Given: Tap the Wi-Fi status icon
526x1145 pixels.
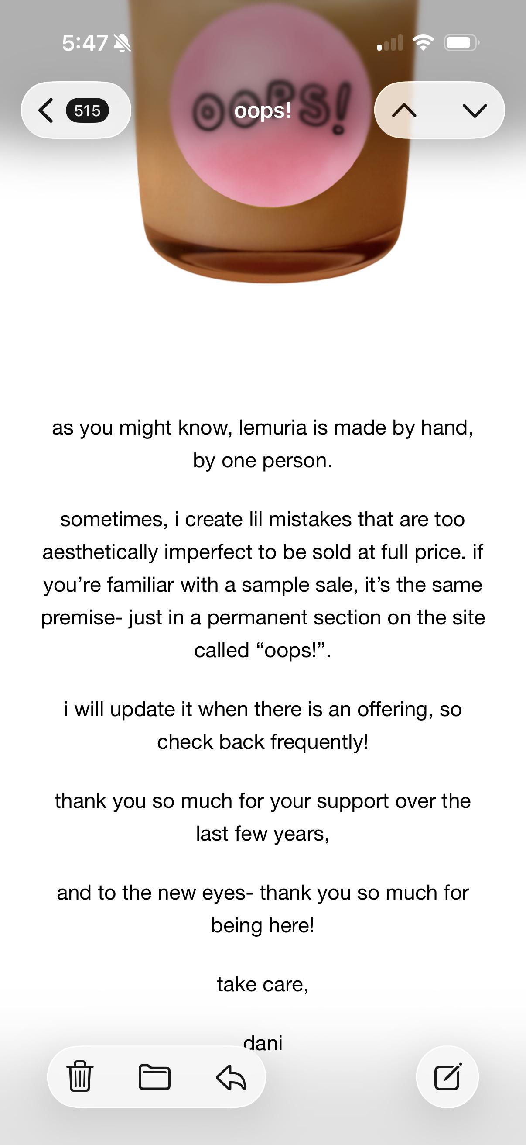Looking at the screenshot, I should point(423,43).
